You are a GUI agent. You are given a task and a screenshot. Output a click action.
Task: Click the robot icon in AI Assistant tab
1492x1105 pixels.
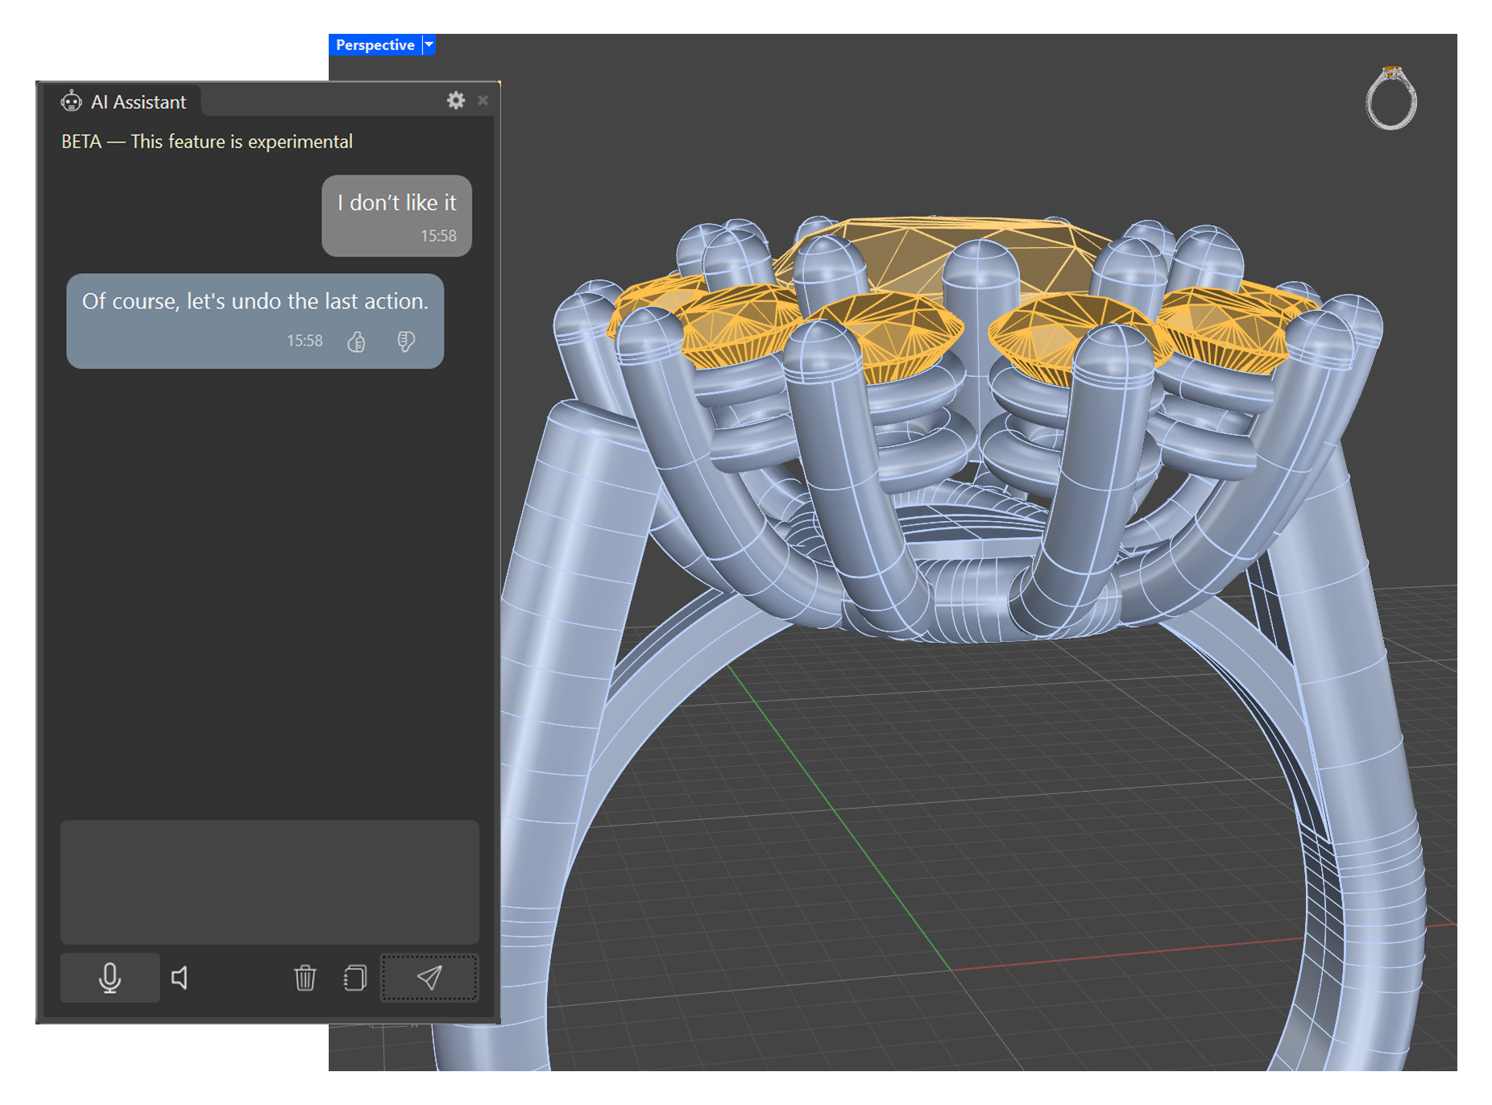click(72, 101)
